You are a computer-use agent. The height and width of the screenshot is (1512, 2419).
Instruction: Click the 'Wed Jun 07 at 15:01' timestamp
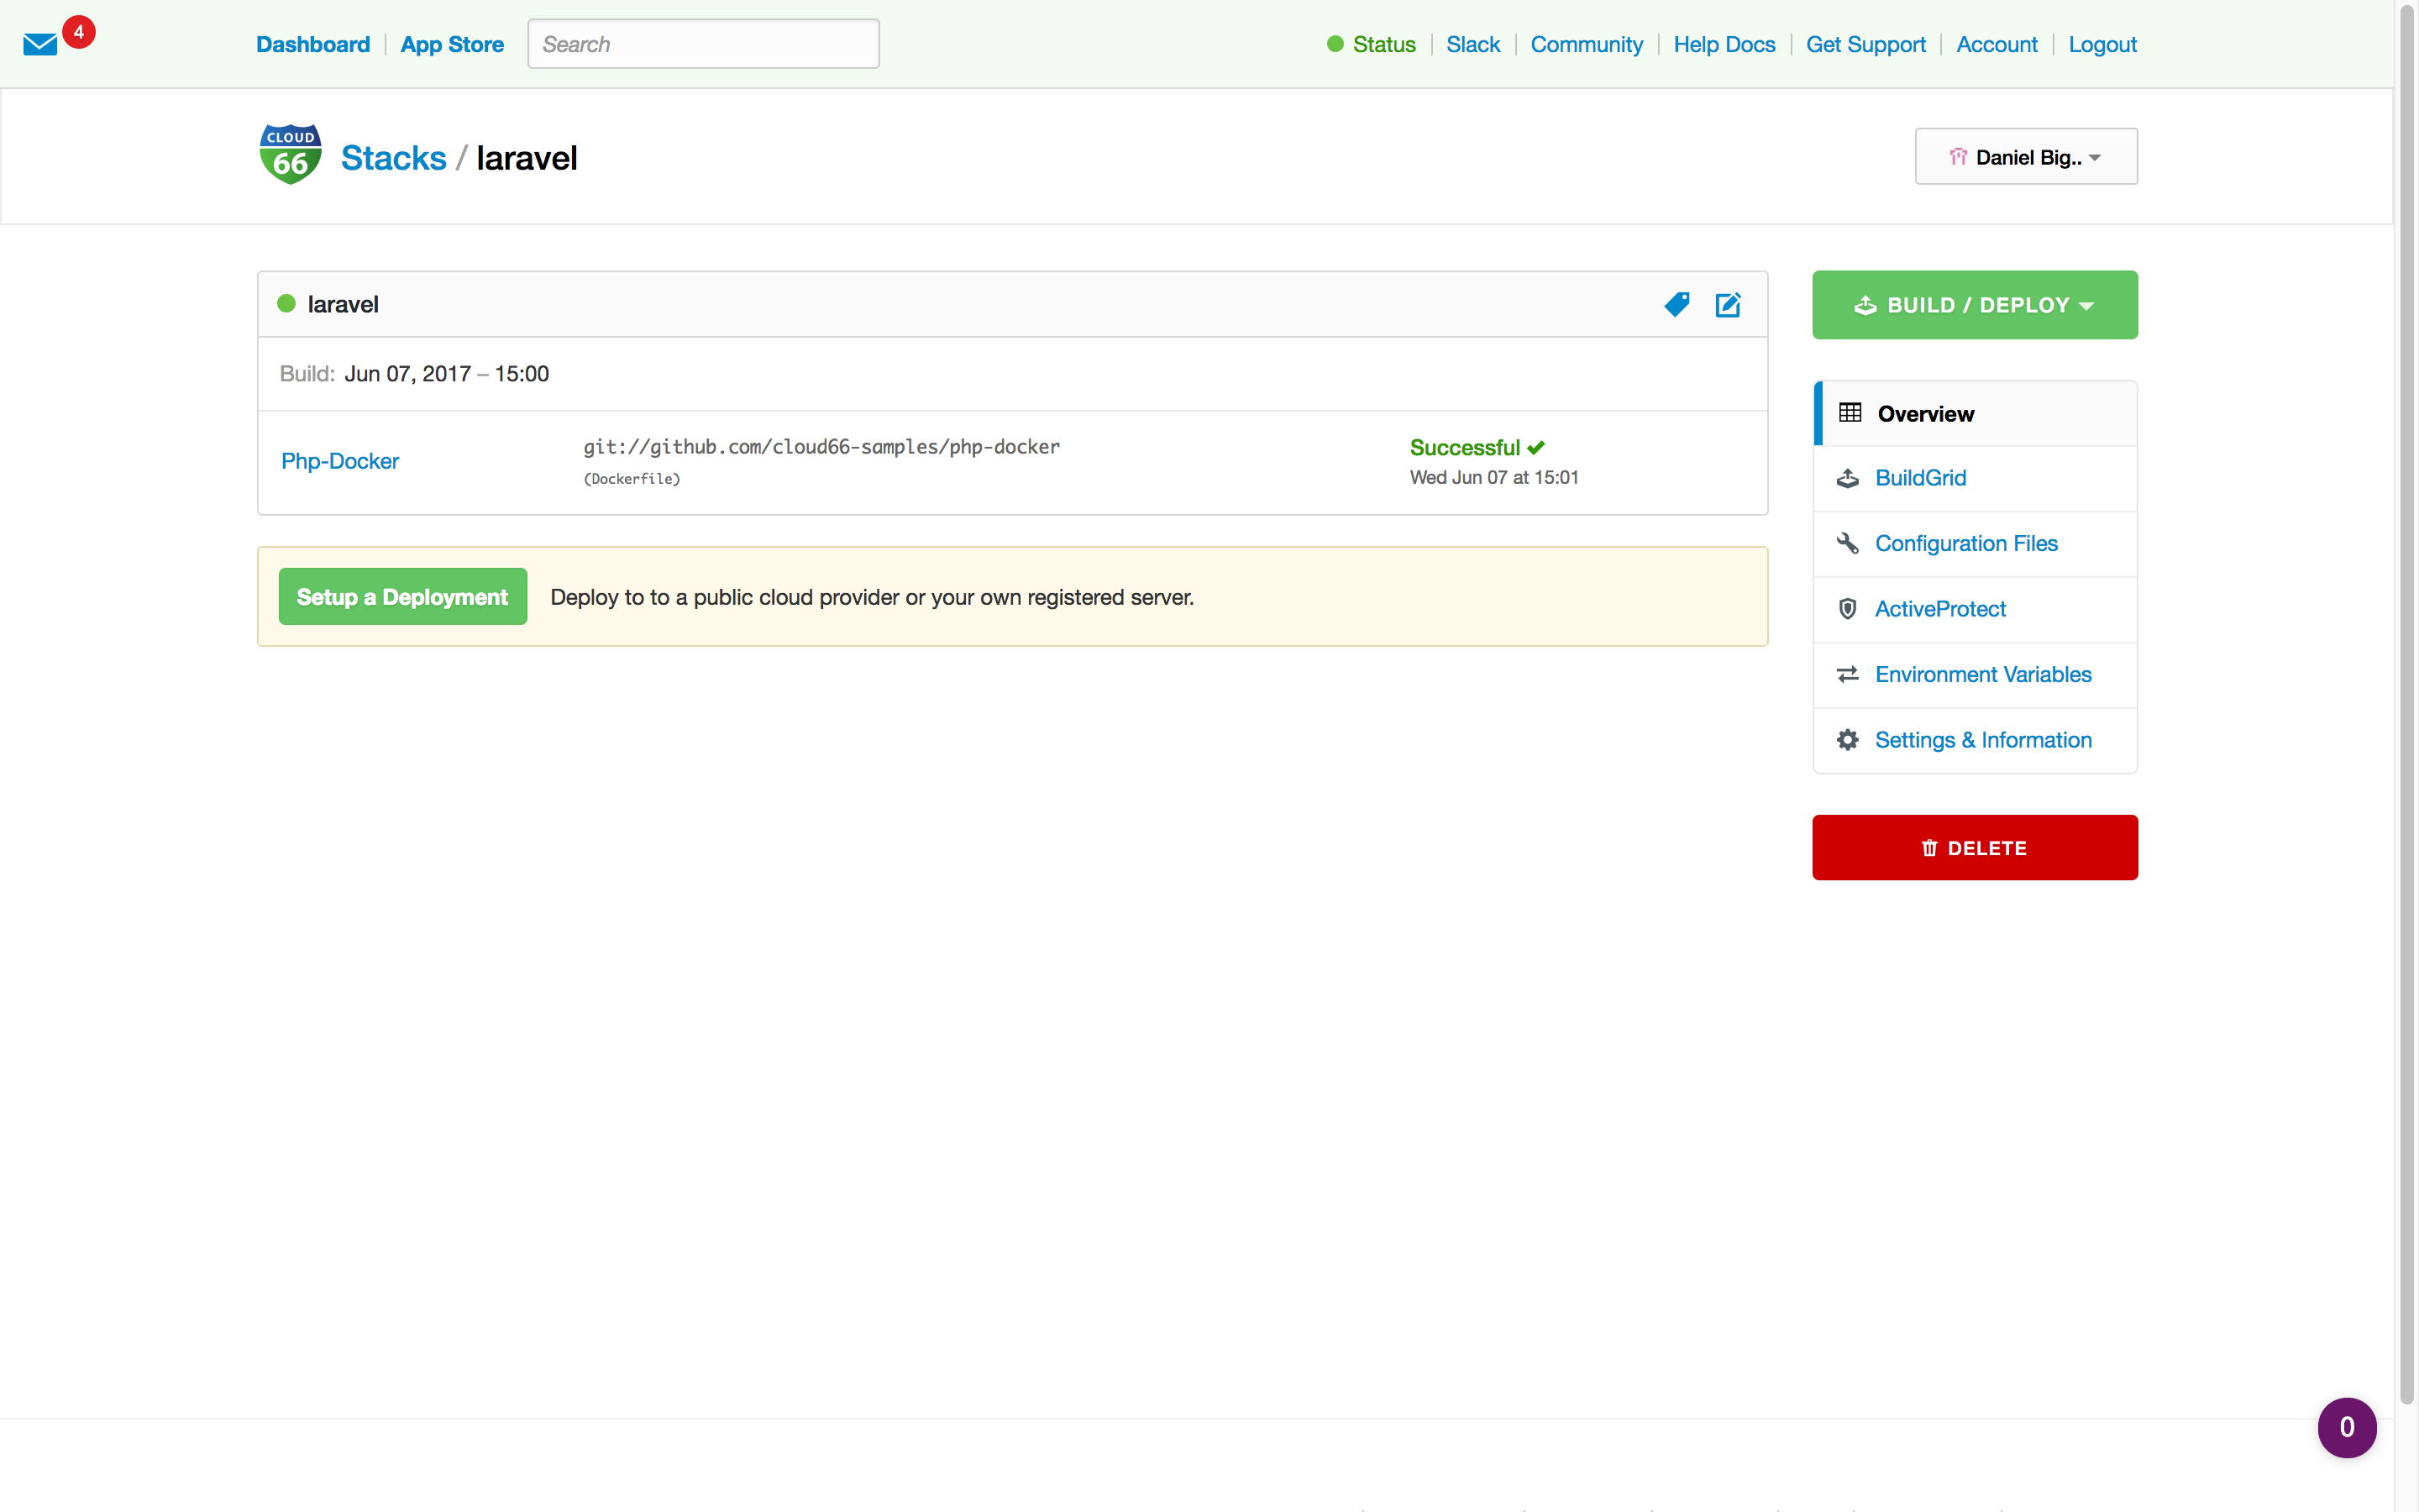click(1494, 478)
